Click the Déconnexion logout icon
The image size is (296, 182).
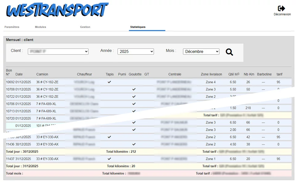[x=282, y=9]
